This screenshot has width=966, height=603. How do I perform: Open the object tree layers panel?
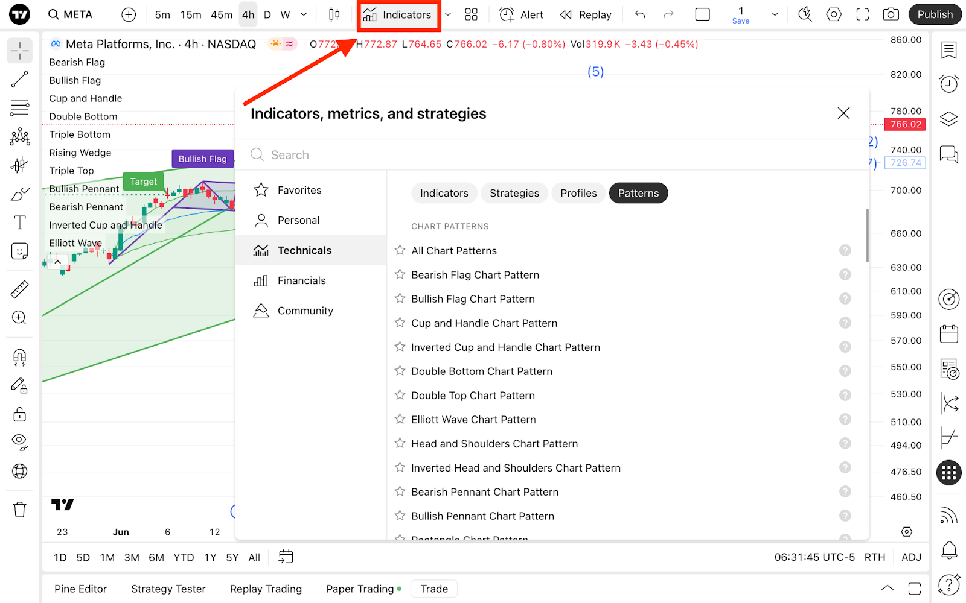[x=949, y=119]
